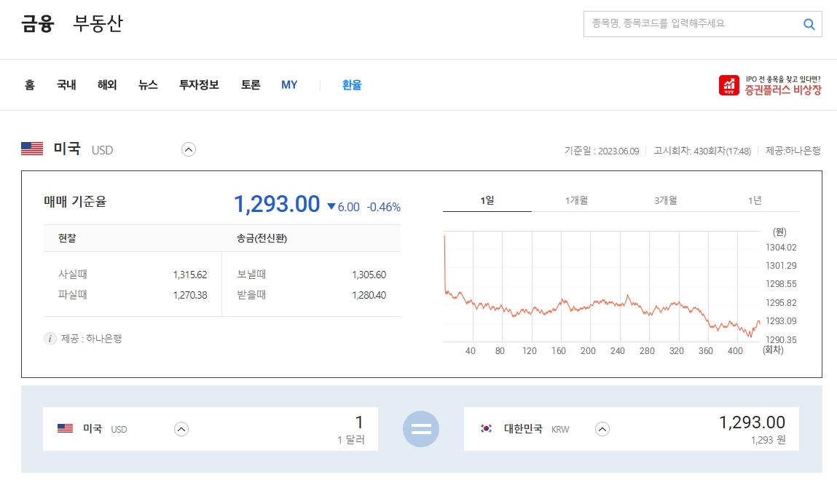This screenshot has width=837, height=488.
Task: Open the 환율 menu item
Action: pos(351,84)
